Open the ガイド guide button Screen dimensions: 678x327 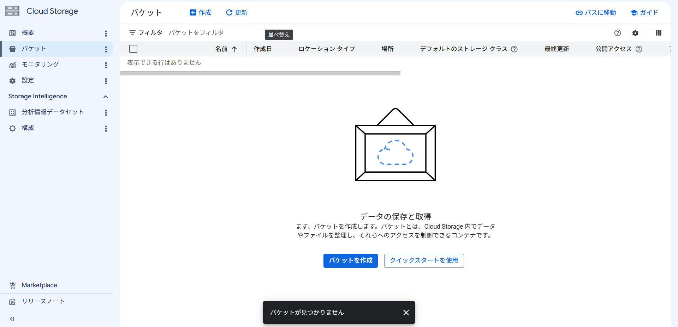click(644, 13)
